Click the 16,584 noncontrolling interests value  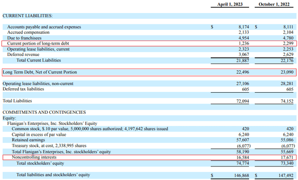point(243,157)
